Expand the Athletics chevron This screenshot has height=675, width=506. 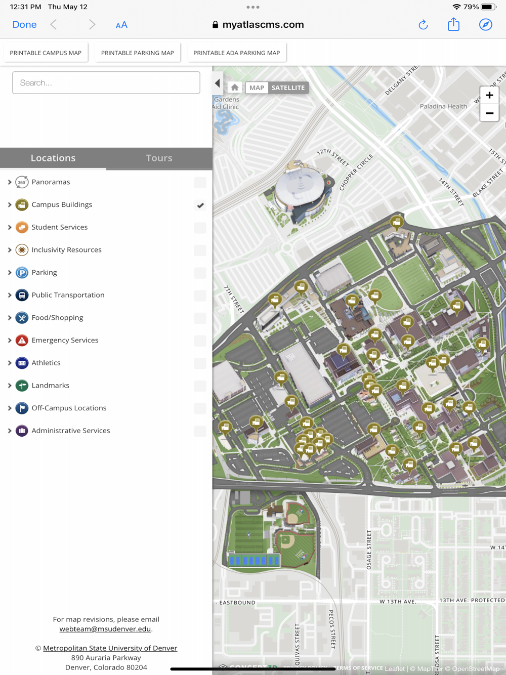coord(9,363)
